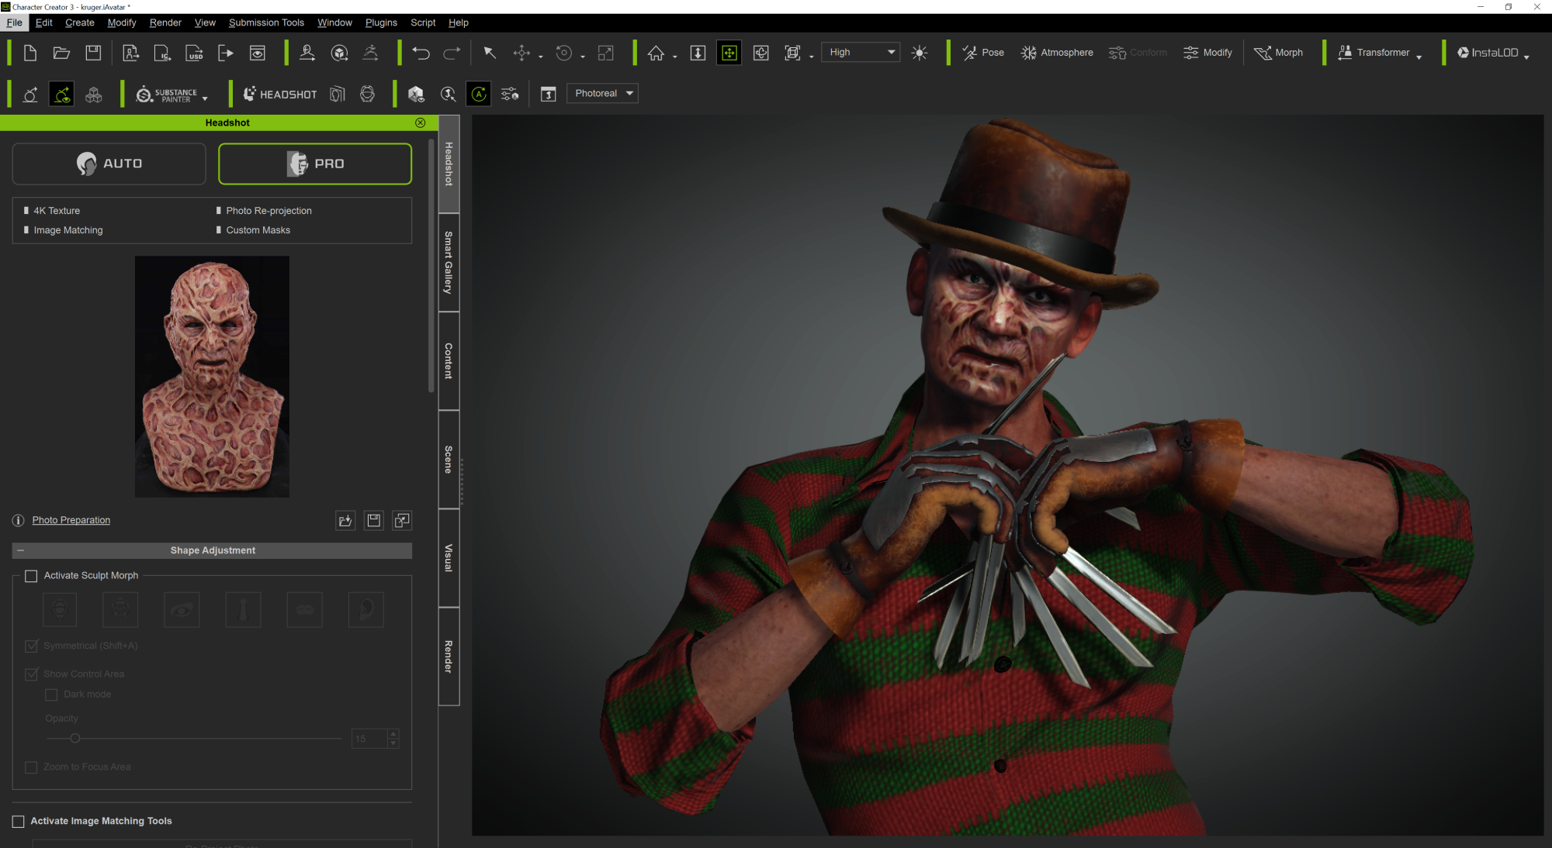The width and height of the screenshot is (1552, 848).
Task: Open the Render menu
Action: pos(165,22)
